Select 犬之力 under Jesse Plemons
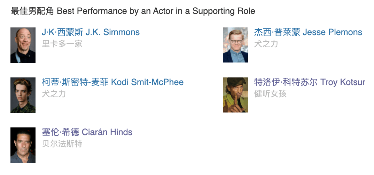374x175 pixels. click(266, 44)
